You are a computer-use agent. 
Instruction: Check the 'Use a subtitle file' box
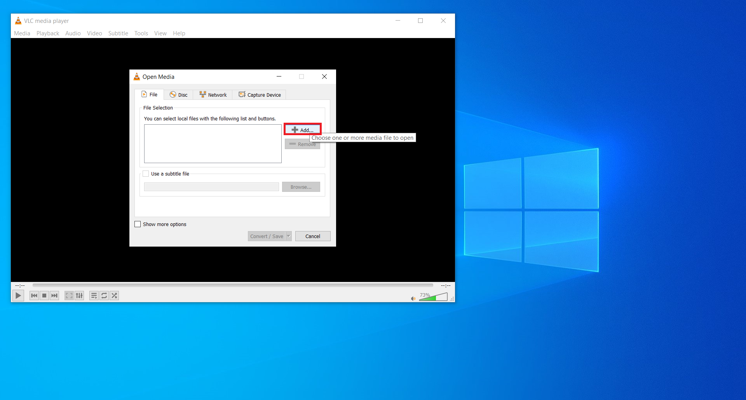pos(146,174)
